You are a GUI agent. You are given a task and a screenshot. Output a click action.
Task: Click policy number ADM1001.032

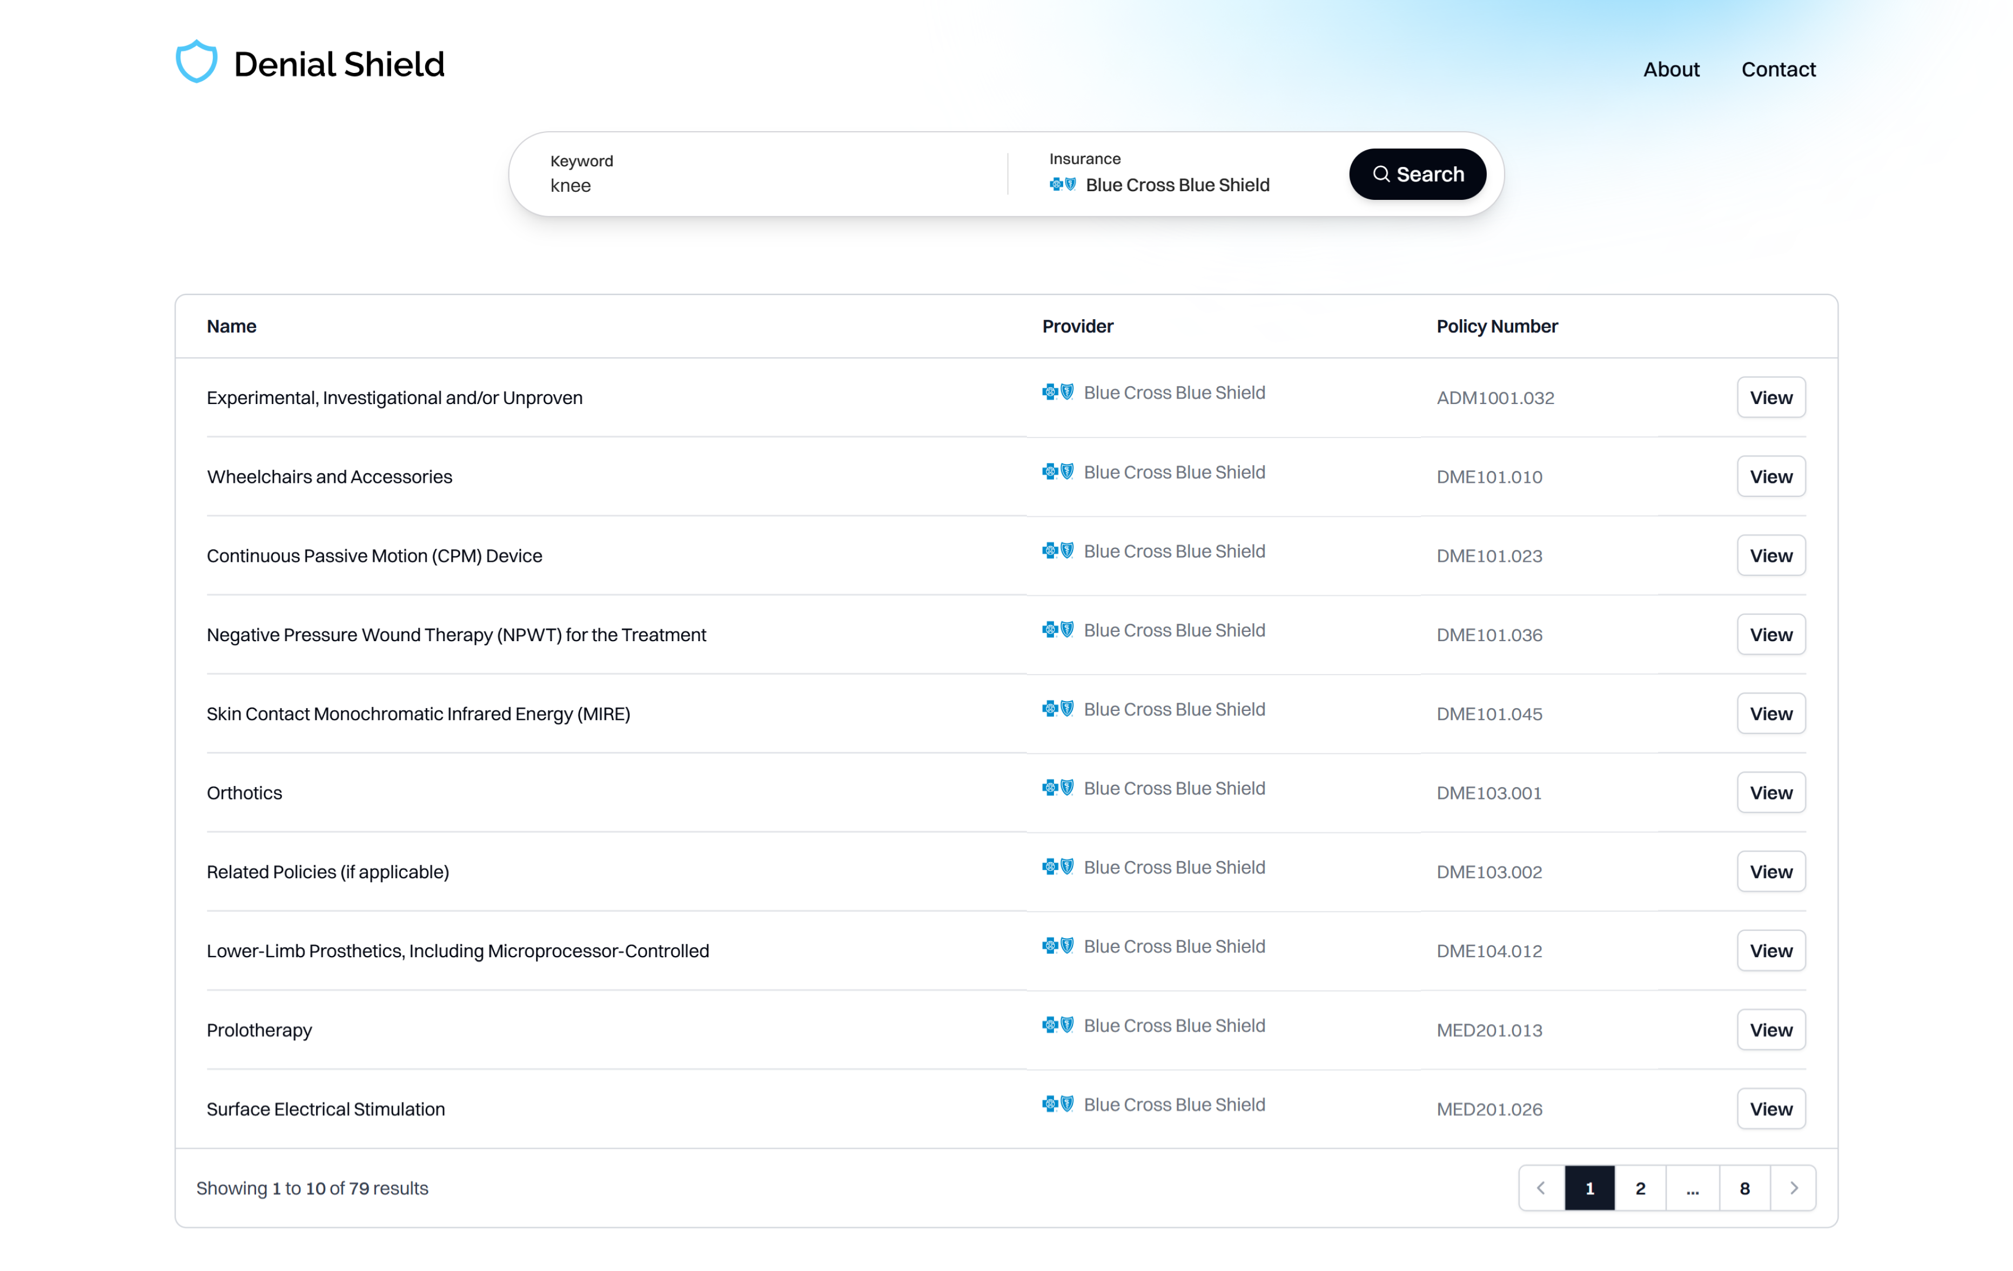coord(1495,398)
